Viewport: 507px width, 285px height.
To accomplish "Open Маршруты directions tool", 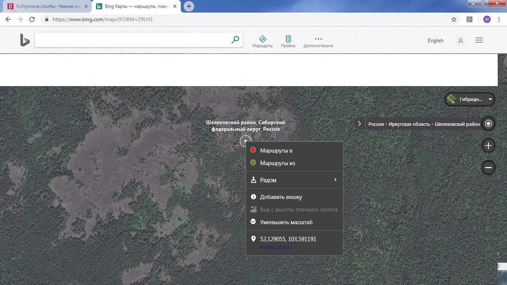I will coord(262,41).
